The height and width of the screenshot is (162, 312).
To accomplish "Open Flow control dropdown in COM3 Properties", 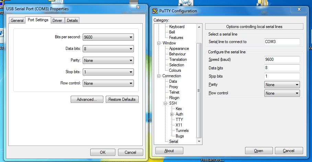I will 108,83.
